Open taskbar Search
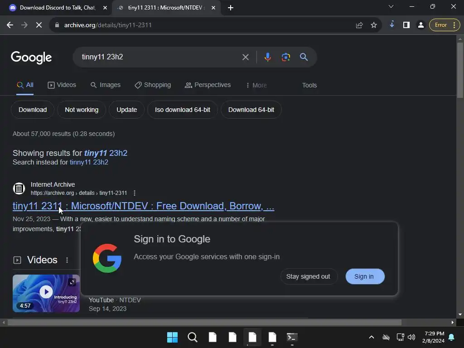The image size is (464, 348). click(192, 337)
